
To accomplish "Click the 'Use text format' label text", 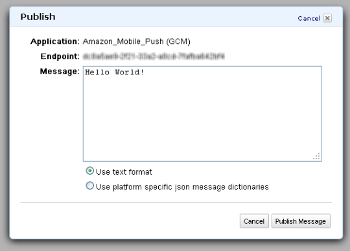I will click(124, 172).
